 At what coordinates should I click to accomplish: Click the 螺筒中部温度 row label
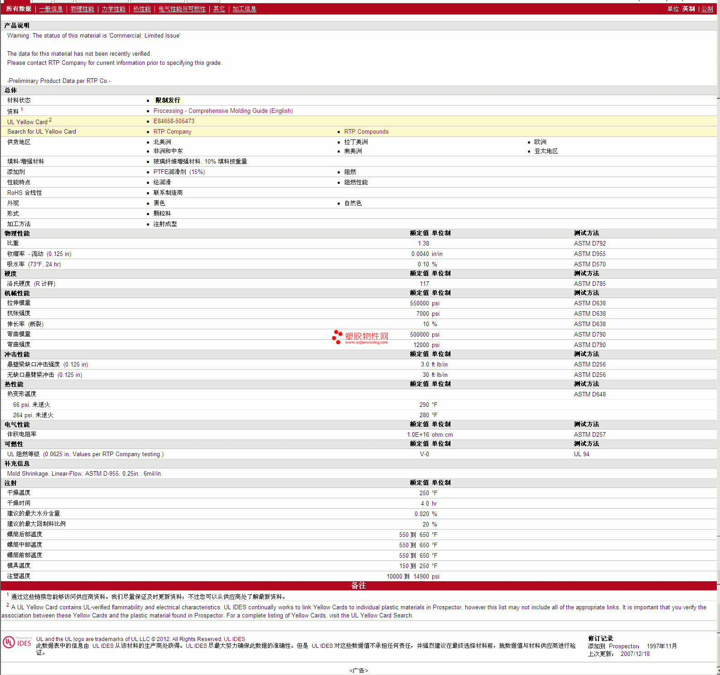point(24,545)
